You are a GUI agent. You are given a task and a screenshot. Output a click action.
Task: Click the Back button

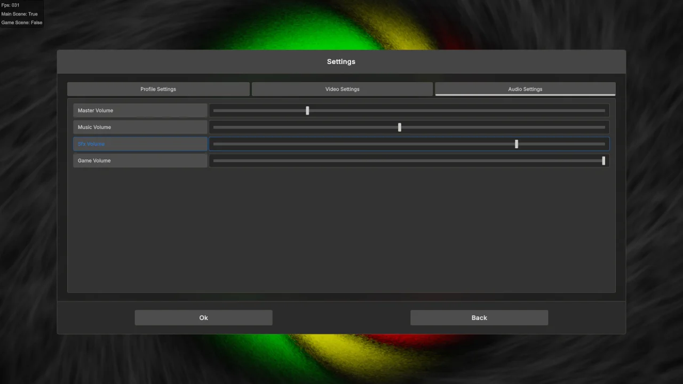point(479,318)
